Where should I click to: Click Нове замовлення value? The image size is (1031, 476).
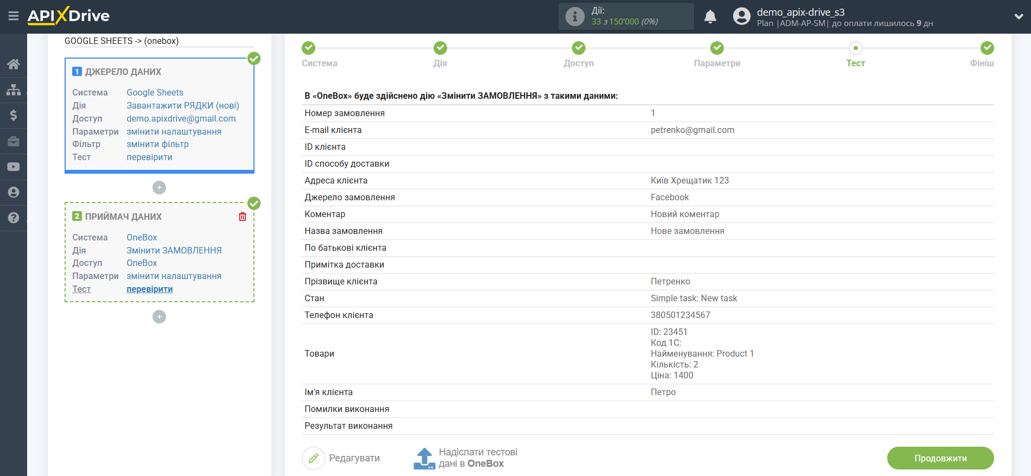(x=688, y=231)
